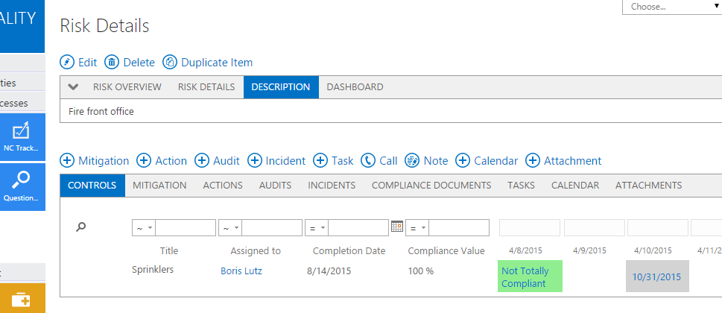Open the Question... magnifier sidebar tile
Image resolution: width=722 pixels, height=313 pixels.
tap(22, 187)
